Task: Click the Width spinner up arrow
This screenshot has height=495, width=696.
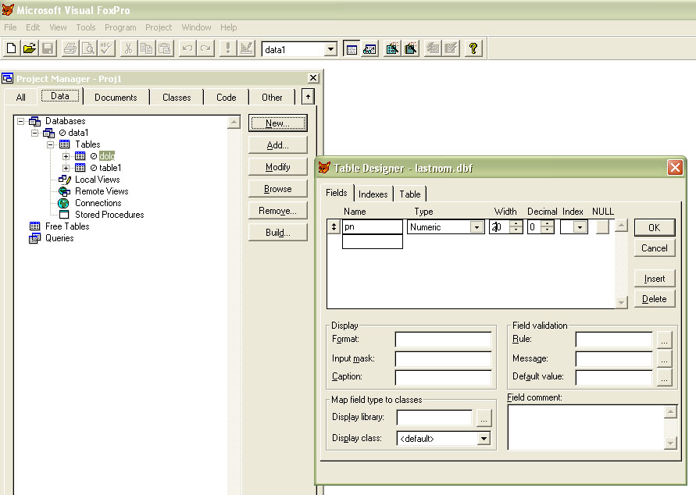Action: tap(516, 224)
